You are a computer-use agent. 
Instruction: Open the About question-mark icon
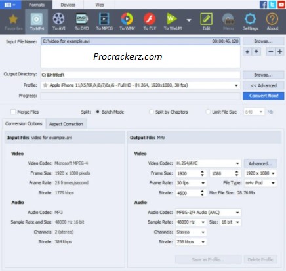[272, 22]
